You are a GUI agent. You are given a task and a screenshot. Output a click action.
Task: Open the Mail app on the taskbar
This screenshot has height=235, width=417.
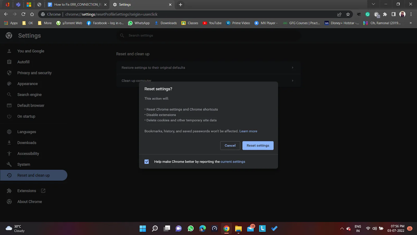(250, 229)
